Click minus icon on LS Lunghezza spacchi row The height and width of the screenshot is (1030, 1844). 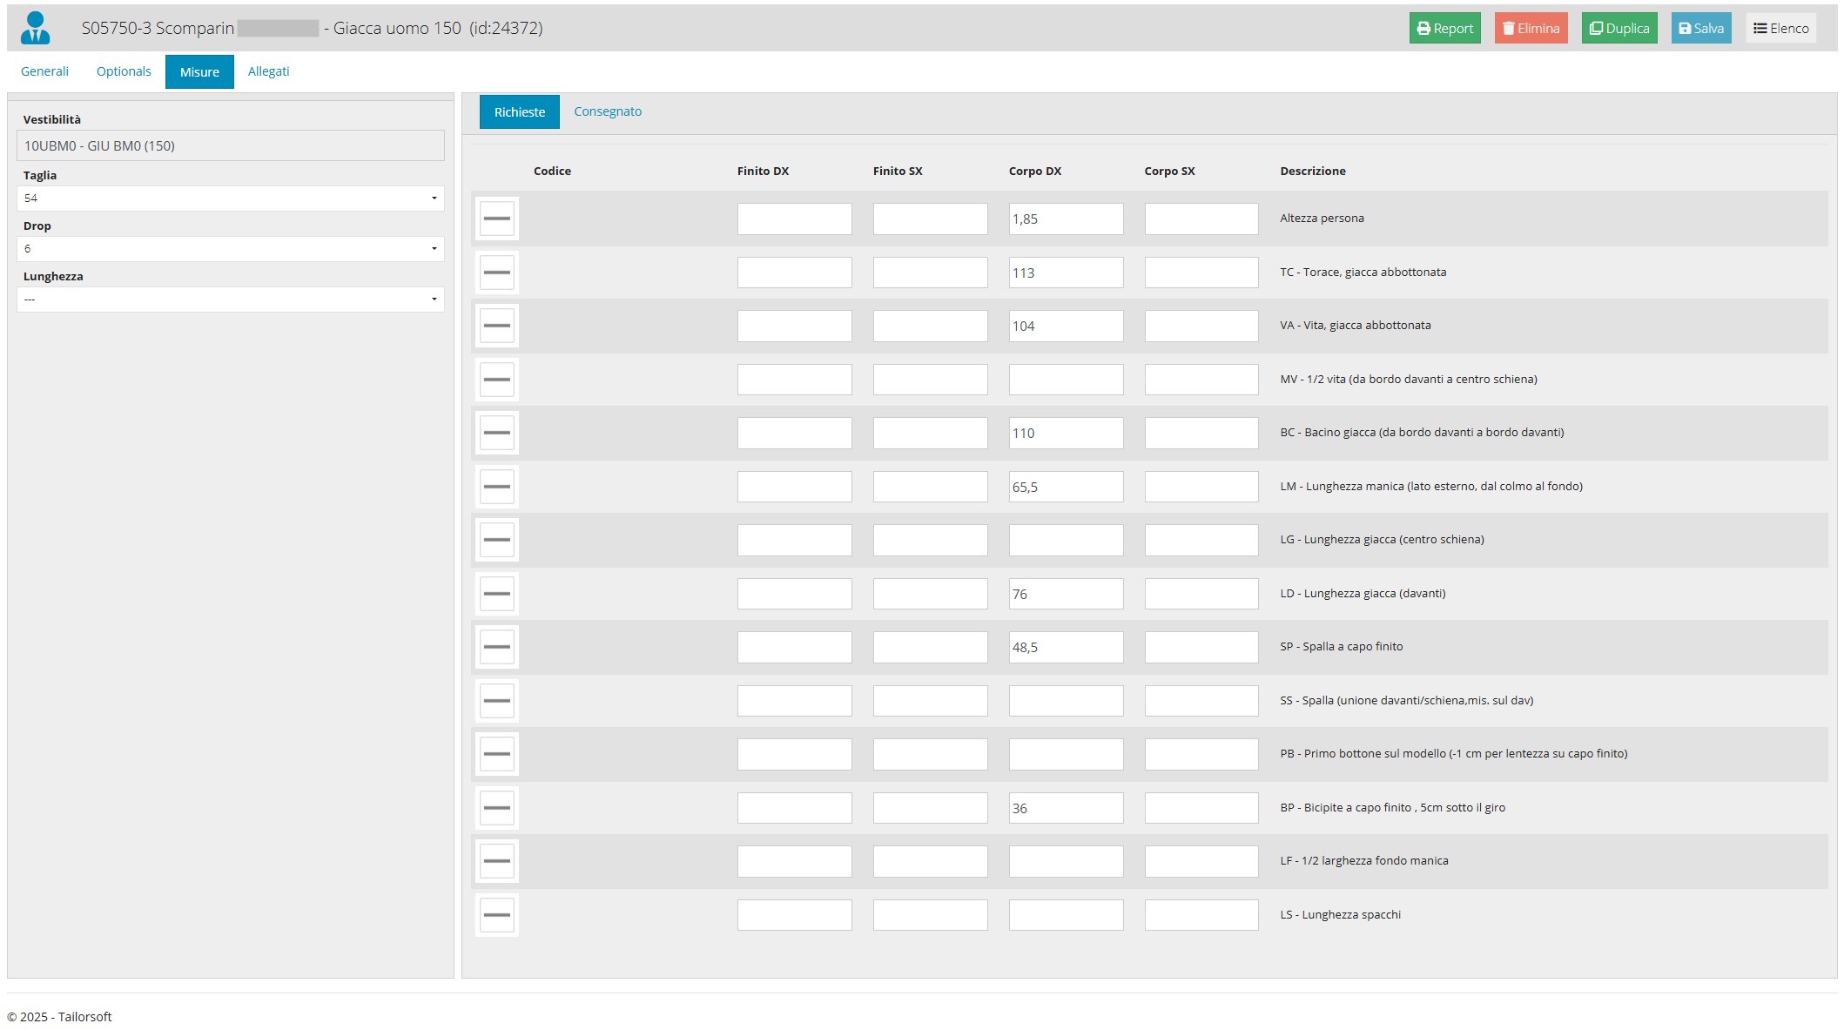(x=496, y=915)
